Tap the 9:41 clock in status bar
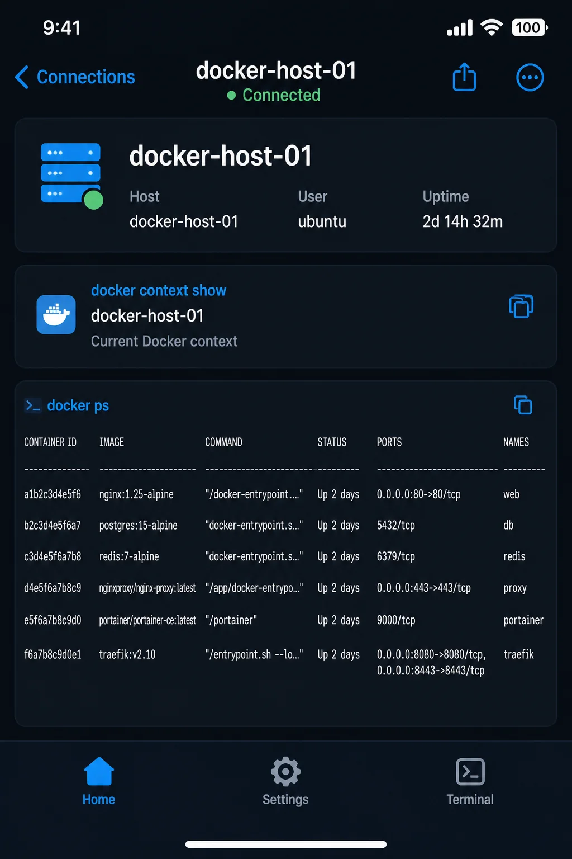Viewport: 572px width, 859px height. [62, 27]
